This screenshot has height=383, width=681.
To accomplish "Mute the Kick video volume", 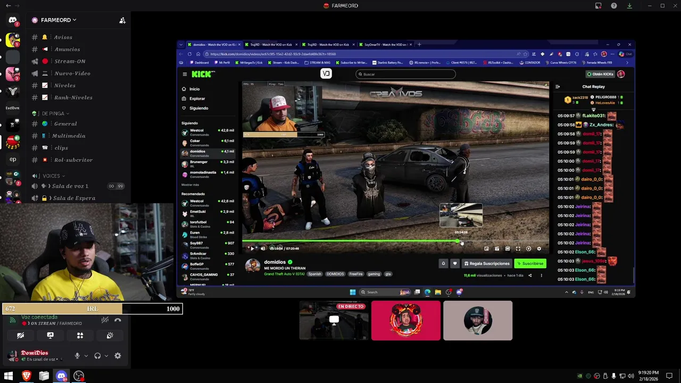I will (263, 248).
